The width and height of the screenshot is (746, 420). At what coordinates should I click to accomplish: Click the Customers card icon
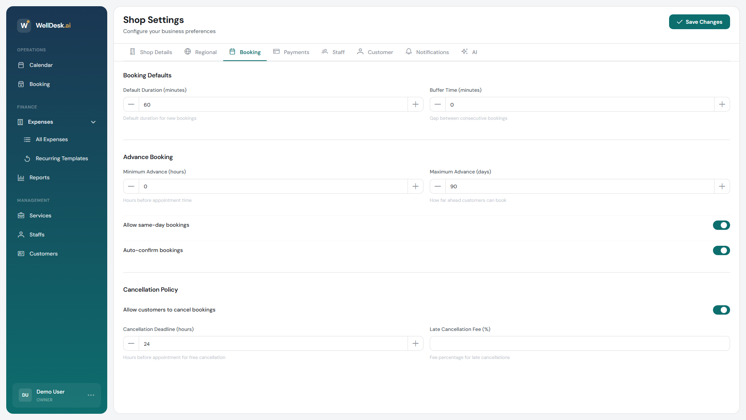coord(21,254)
